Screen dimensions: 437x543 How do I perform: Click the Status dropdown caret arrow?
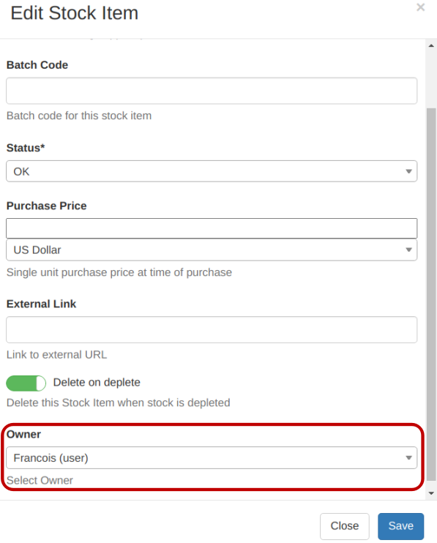(x=408, y=171)
